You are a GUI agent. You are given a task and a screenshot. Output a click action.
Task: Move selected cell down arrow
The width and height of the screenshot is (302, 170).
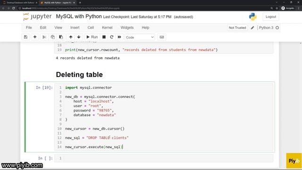click(79, 37)
